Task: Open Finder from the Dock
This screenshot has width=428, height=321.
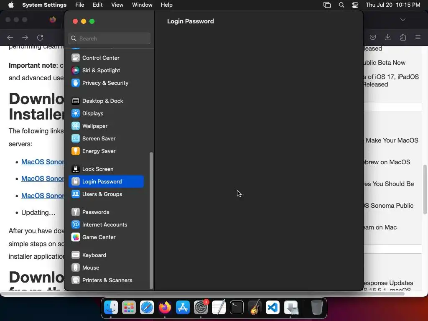Action: click(111, 308)
